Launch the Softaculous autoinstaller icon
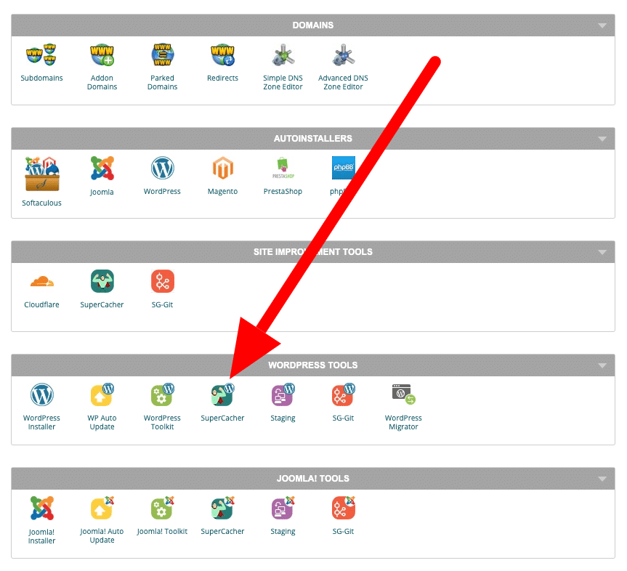The width and height of the screenshot is (627, 571). click(x=41, y=174)
